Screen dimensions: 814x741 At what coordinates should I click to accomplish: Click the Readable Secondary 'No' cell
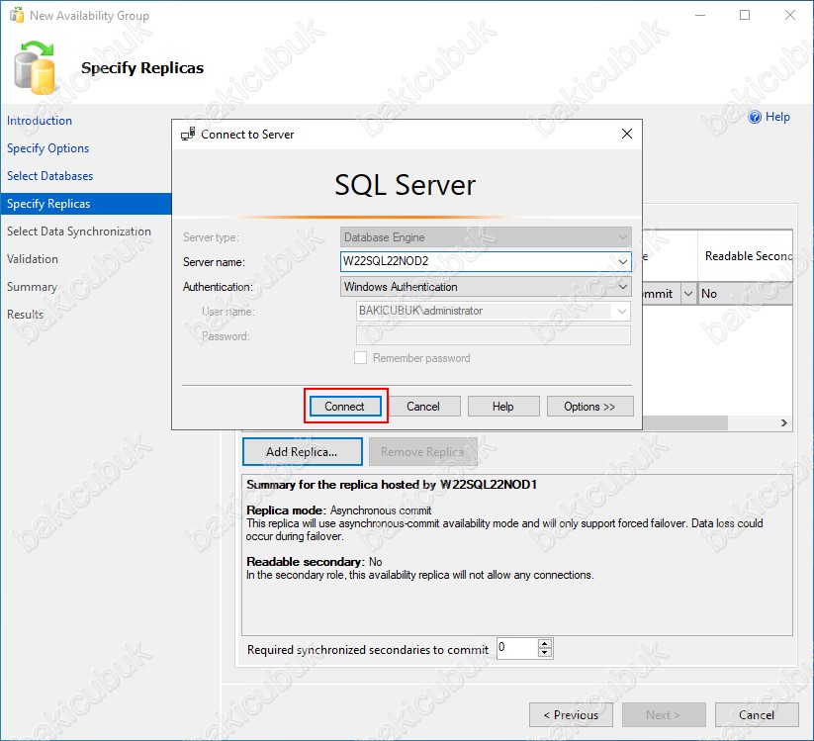click(745, 294)
